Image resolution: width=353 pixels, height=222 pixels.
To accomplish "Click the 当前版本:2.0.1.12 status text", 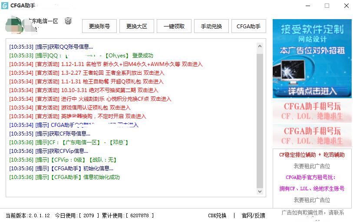I will pyautogui.click(x=28, y=215).
